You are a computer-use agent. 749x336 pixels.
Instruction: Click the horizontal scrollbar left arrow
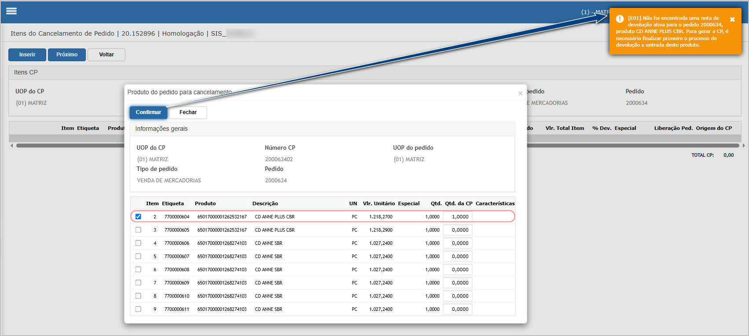tap(12, 145)
